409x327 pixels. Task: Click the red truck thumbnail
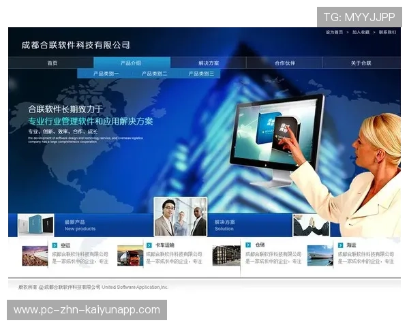click(130, 255)
